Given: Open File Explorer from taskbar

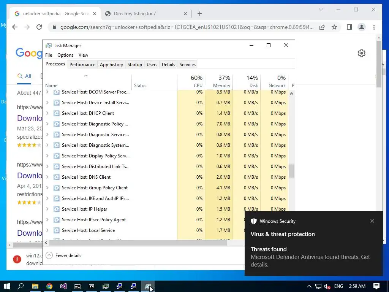Looking at the screenshot, I should 35,286.
